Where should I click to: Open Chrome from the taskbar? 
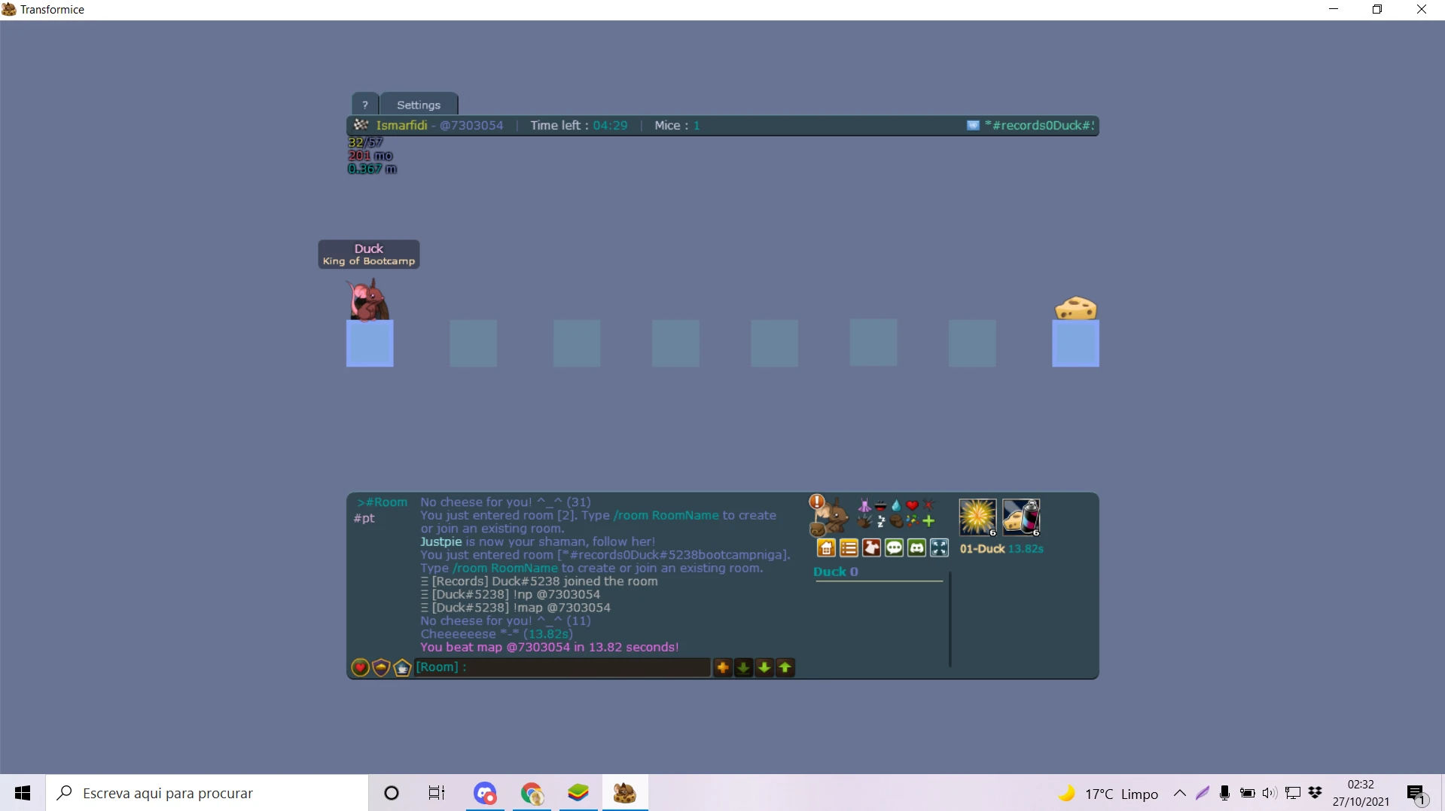(532, 793)
